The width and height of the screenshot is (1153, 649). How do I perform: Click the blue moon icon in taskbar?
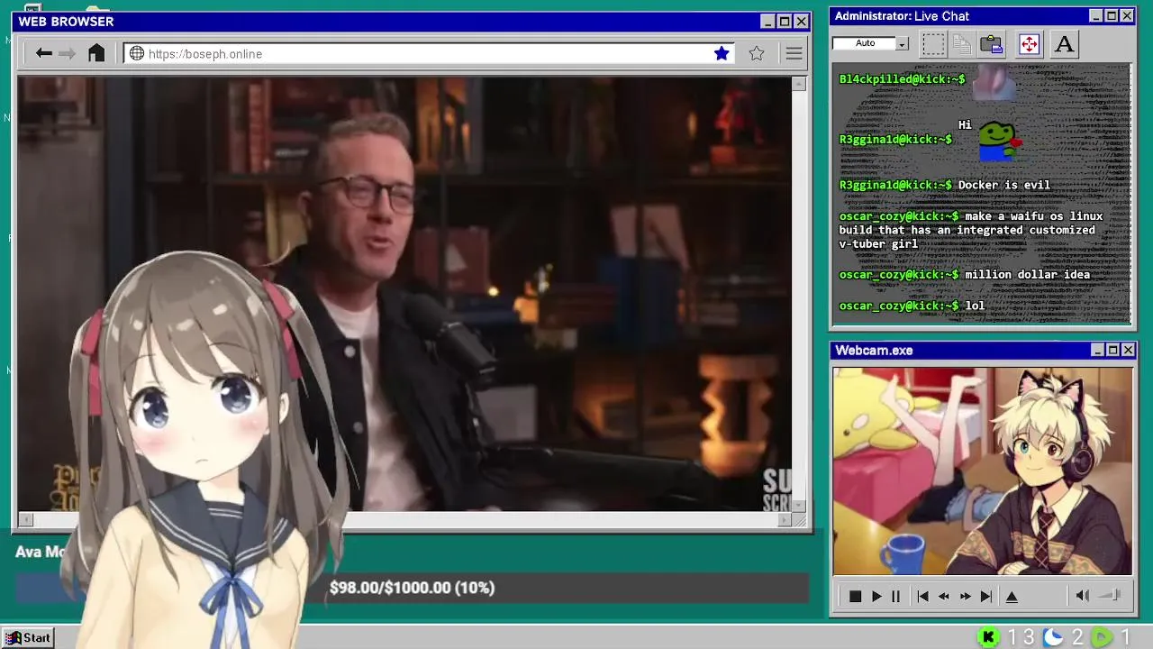1053,637
